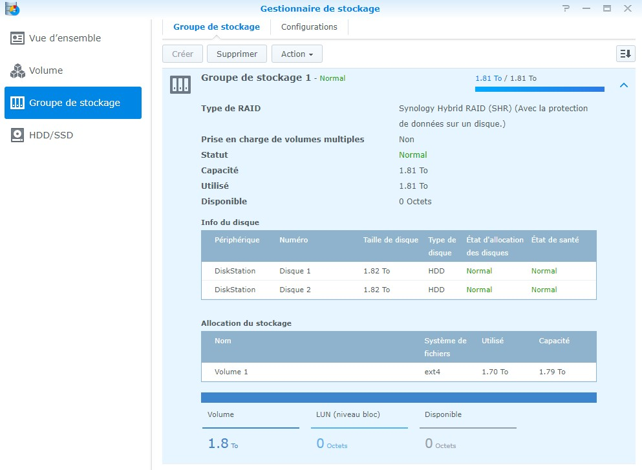
Task: Click the Groupe de stockage sidebar icon
Action: tap(17, 103)
